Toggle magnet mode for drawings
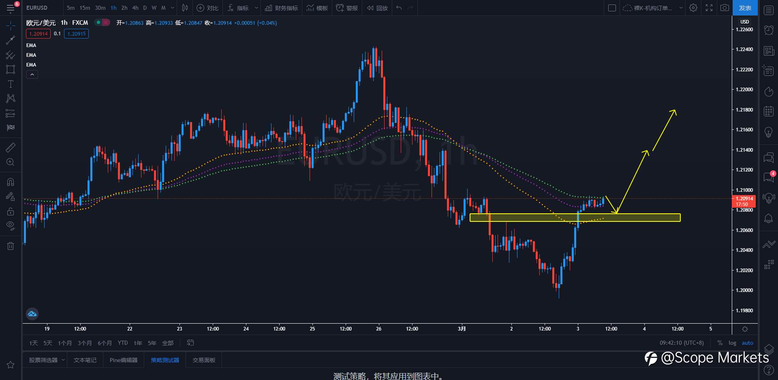This screenshot has width=778, height=380. tap(11, 182)
